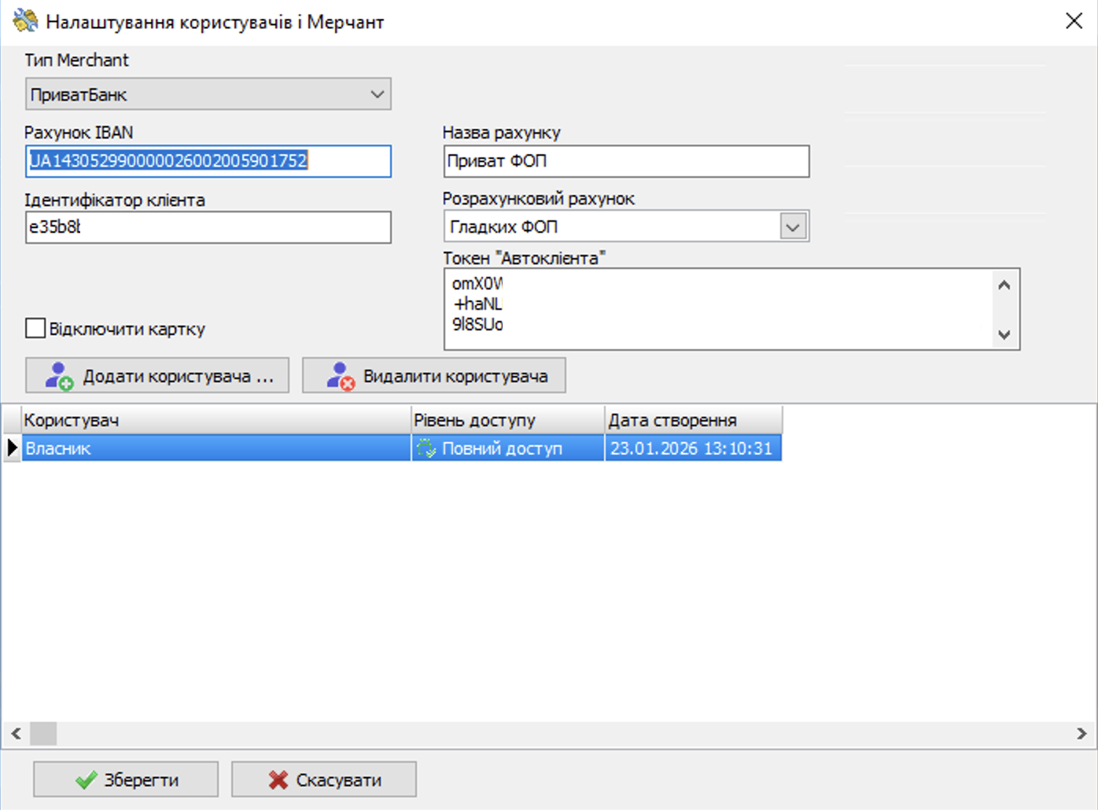Click the row indicator arrow beside Власник
1098x810 pixels.
pos(12,448)
